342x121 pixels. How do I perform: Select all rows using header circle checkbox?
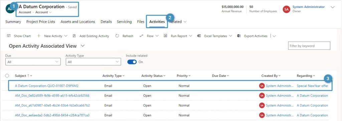point(7,76)
